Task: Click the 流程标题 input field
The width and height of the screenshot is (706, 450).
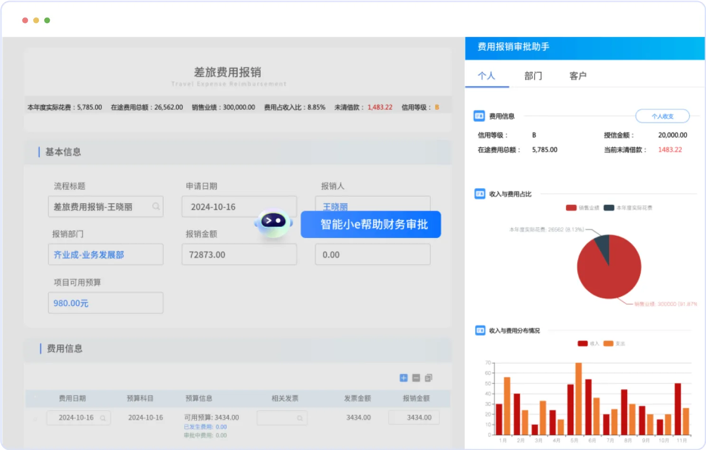Action: [105, 207]
